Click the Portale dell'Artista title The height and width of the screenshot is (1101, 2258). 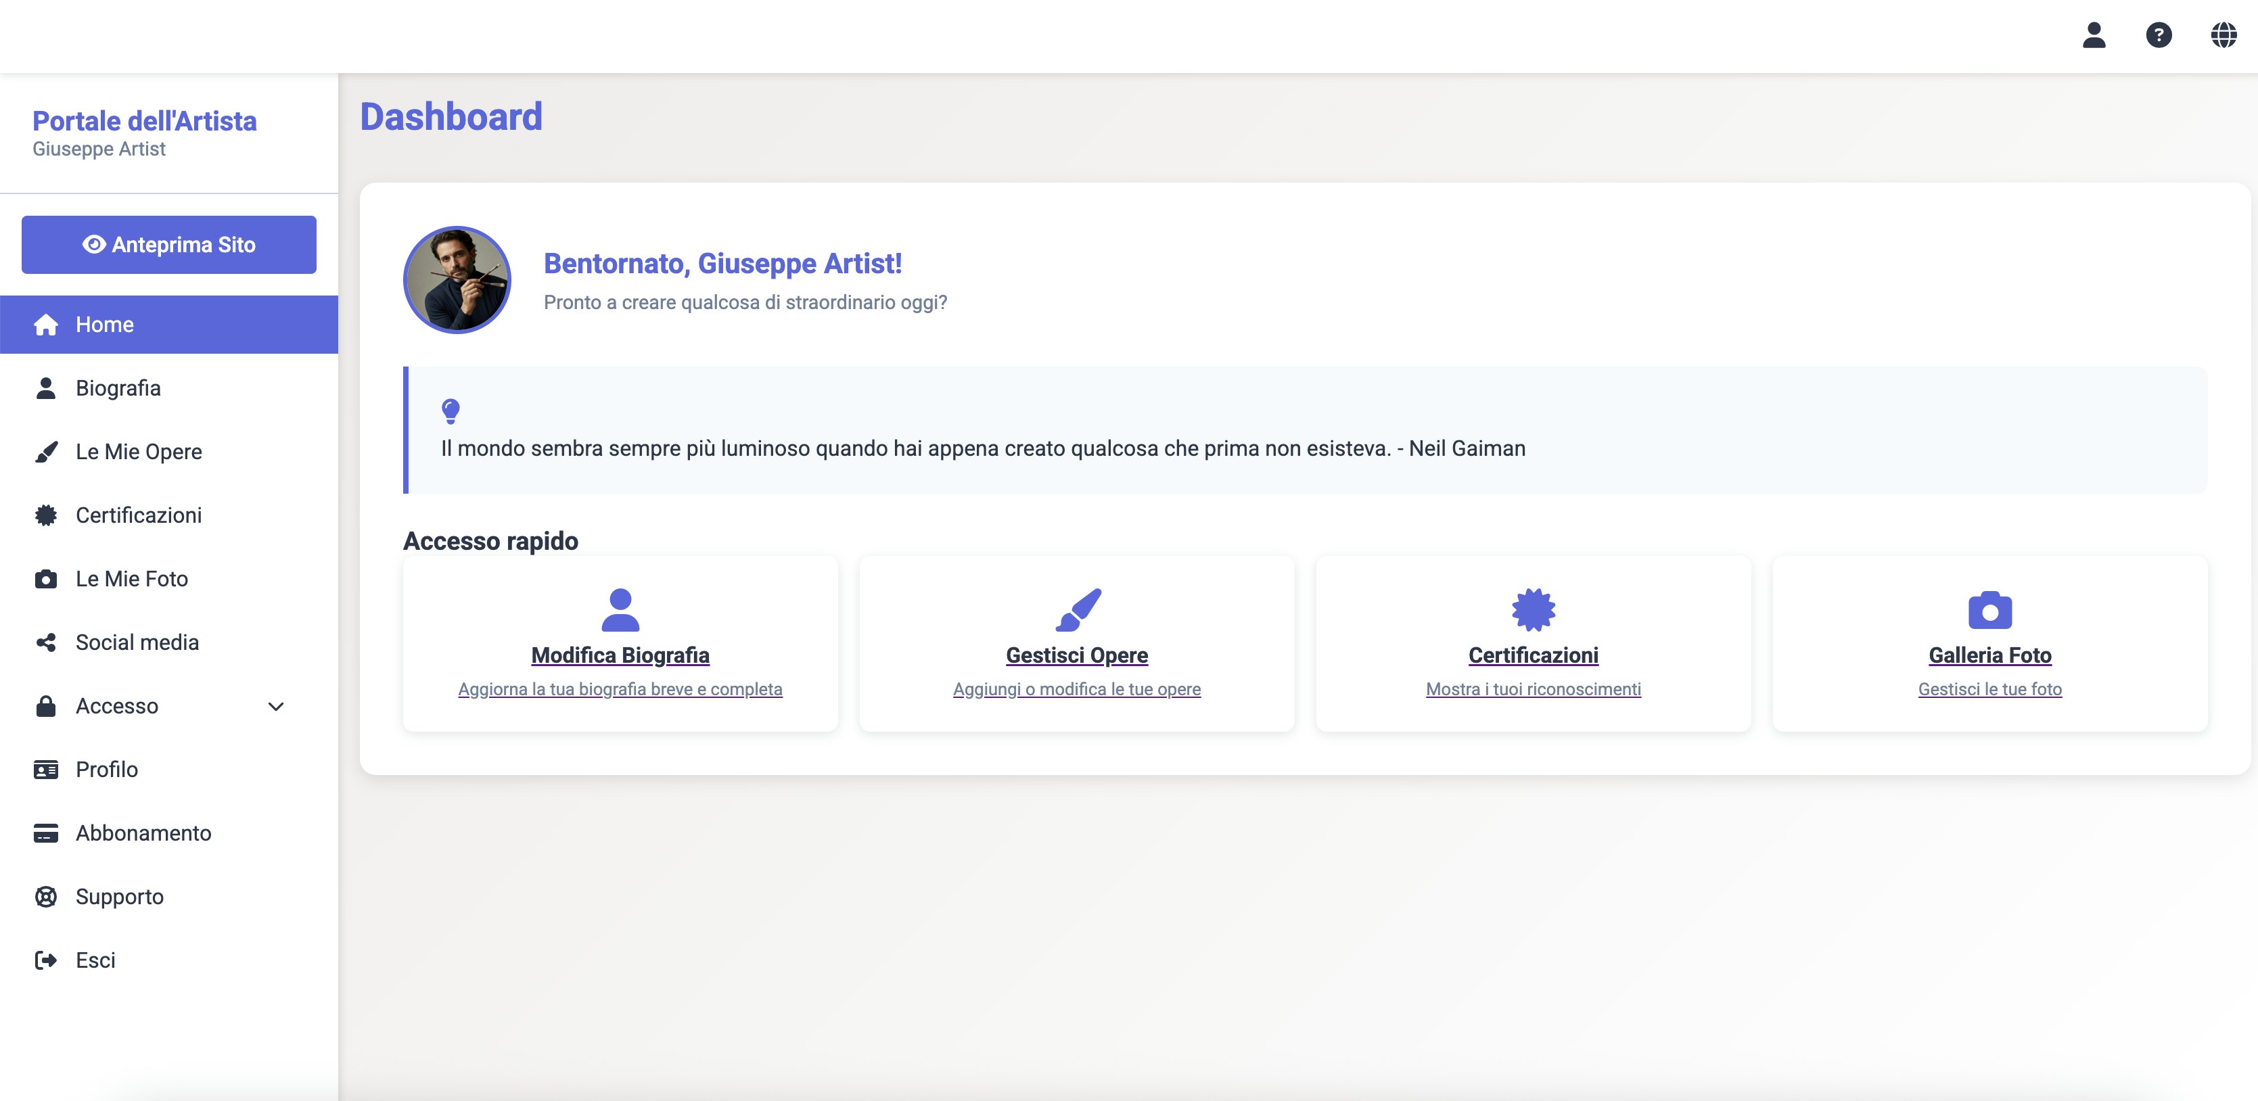(145, 121)
